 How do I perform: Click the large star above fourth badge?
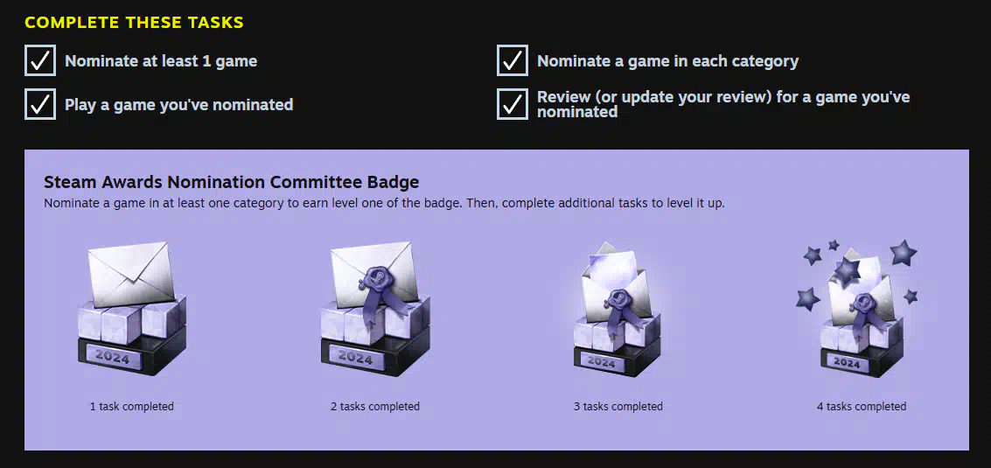click(904, 252)
